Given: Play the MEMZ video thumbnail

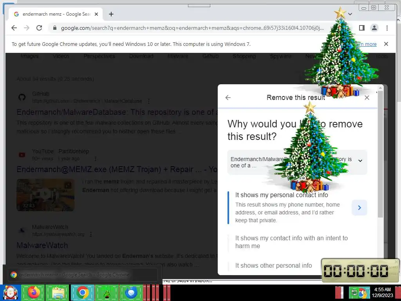Looking at the screenshot, I should [45, 195].
